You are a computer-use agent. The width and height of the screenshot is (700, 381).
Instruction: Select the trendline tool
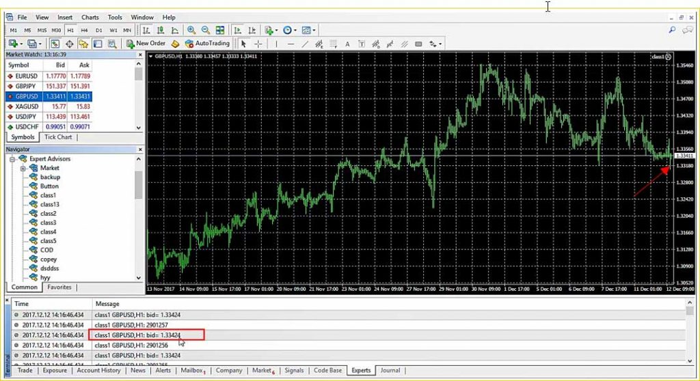click(305, 44)
